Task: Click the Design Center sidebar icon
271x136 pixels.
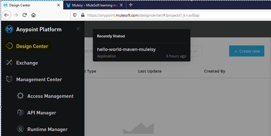Action: pos(9,46)
